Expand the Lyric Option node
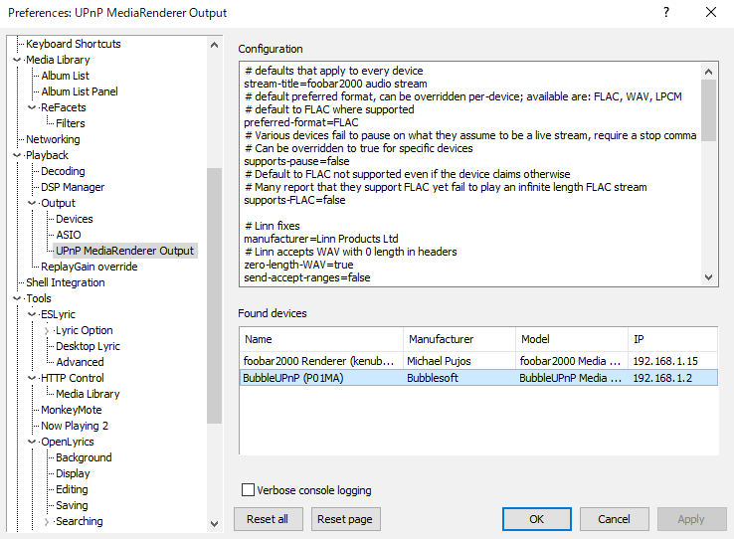Viewport: 734px width, 539px height. pyautogui.click(x=47, y=330)
